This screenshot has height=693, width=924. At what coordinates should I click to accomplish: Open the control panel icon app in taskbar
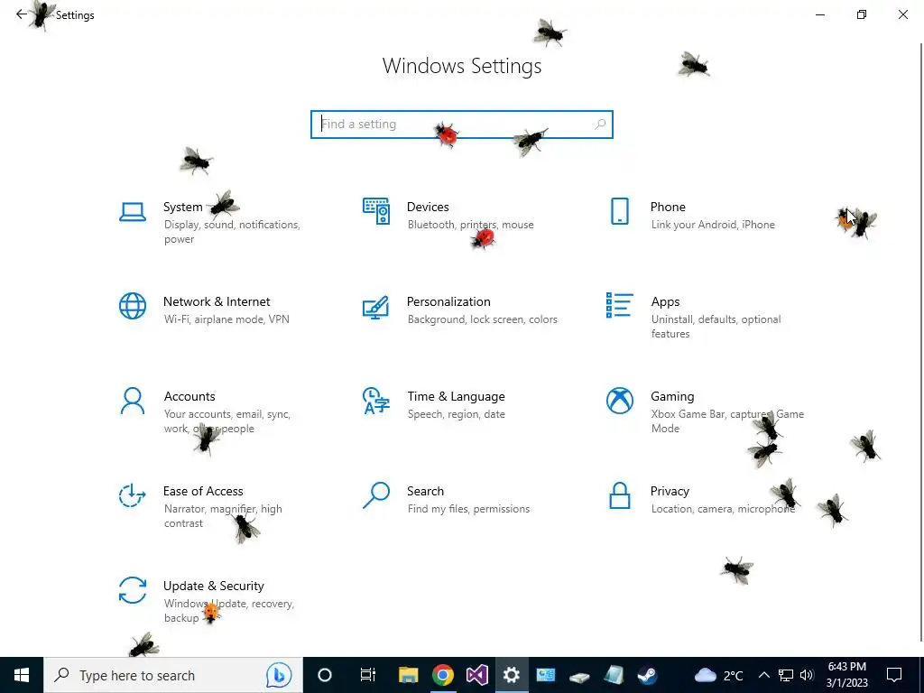[x=545, y=675]
